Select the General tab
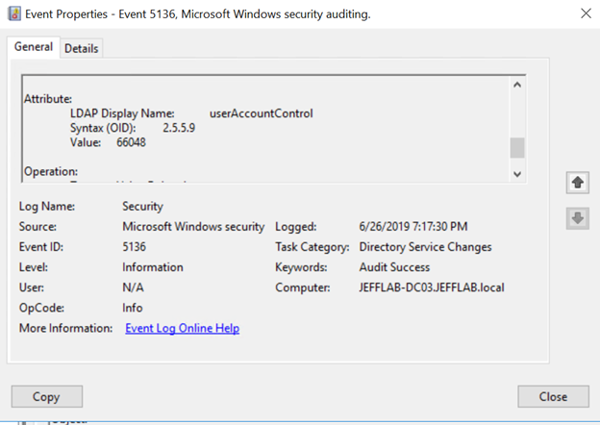The height and width of the screenshot is (425, 600). pyautogui.click(x=34, y=47)
